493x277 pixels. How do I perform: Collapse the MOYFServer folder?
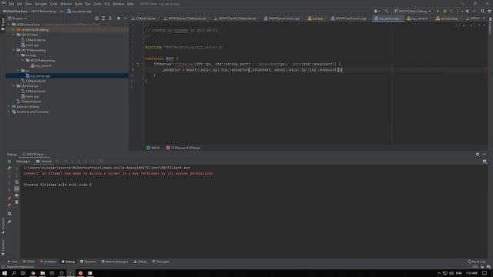point(14,85)
